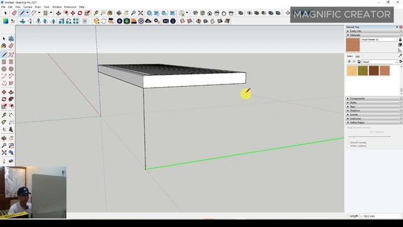Screen dimensions: 403x227
Task: Select the Protractor tool in left toolbar
Action: coord(4,122)
